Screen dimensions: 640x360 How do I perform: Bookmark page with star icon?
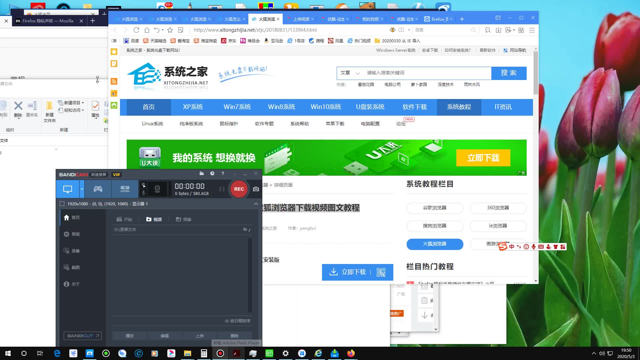pyautogui.click(x=170, y=30)
